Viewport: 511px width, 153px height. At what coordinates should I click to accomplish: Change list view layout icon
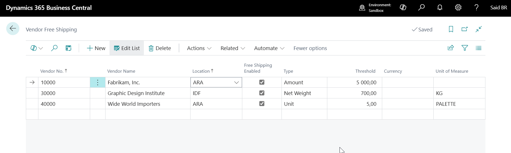[479, 48]
